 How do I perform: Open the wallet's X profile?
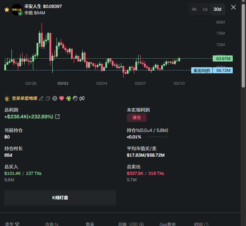(x=55, y=98)
